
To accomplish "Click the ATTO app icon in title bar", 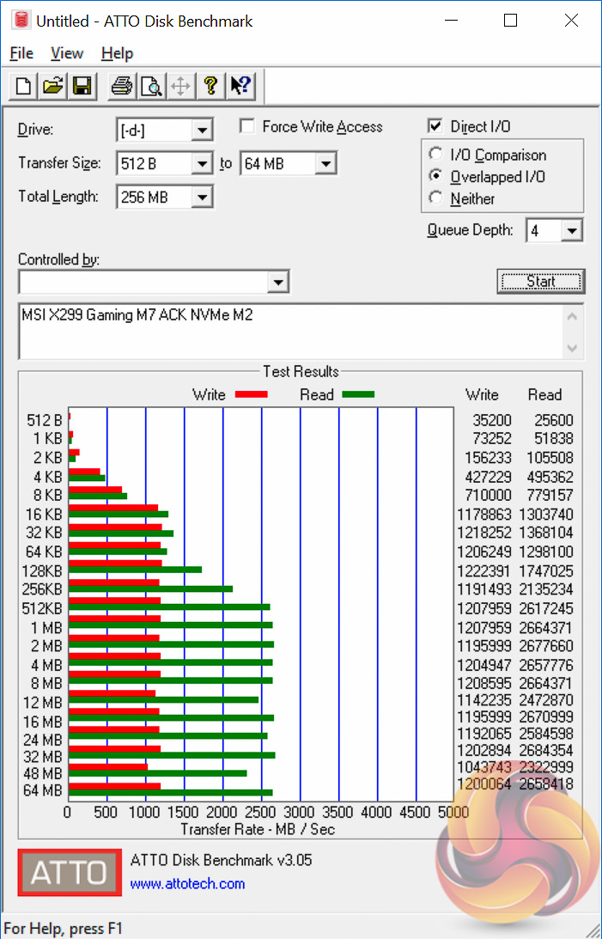I will (21, 21).
